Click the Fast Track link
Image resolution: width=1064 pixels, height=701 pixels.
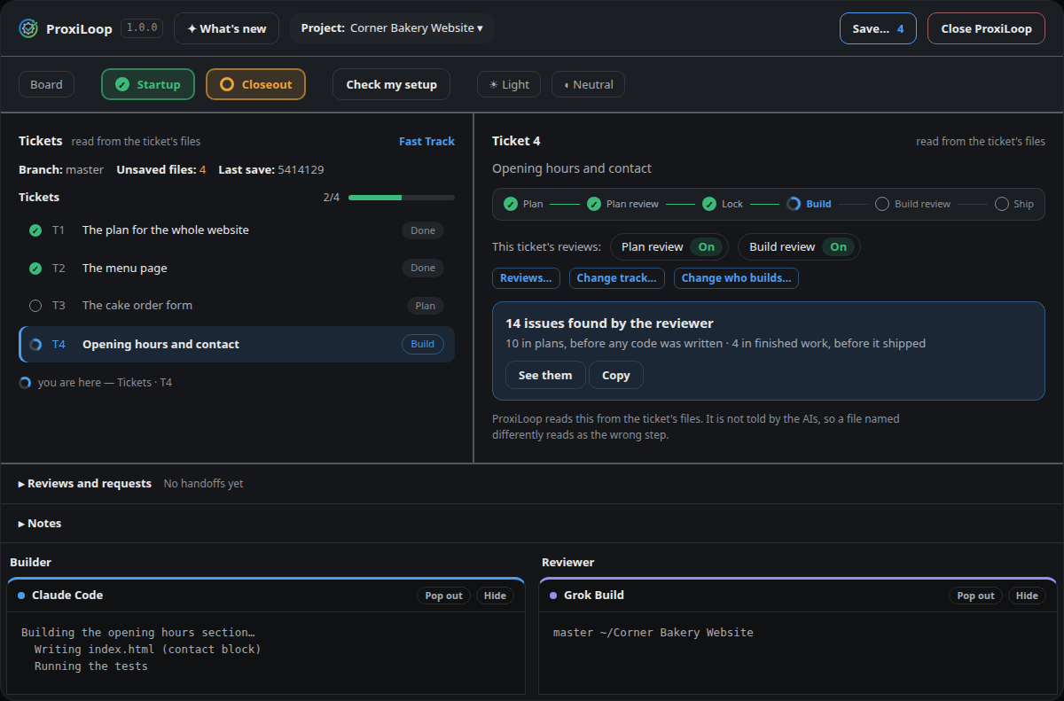(x=426, y=142)
